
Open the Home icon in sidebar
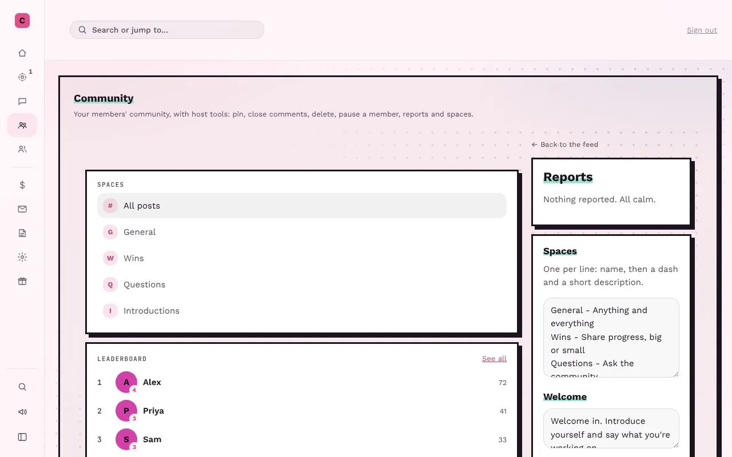coord(22,53)
